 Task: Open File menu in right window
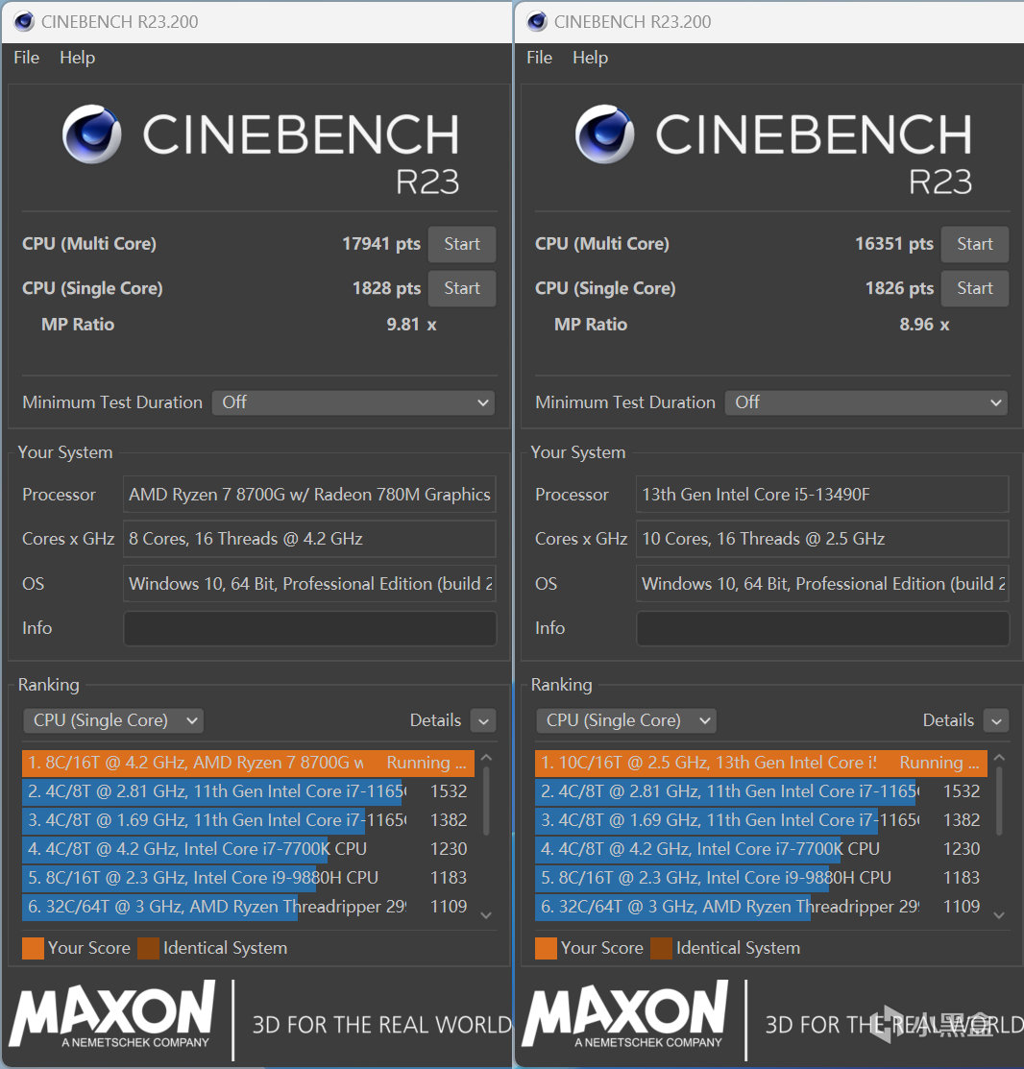click(x=539, y=58)
